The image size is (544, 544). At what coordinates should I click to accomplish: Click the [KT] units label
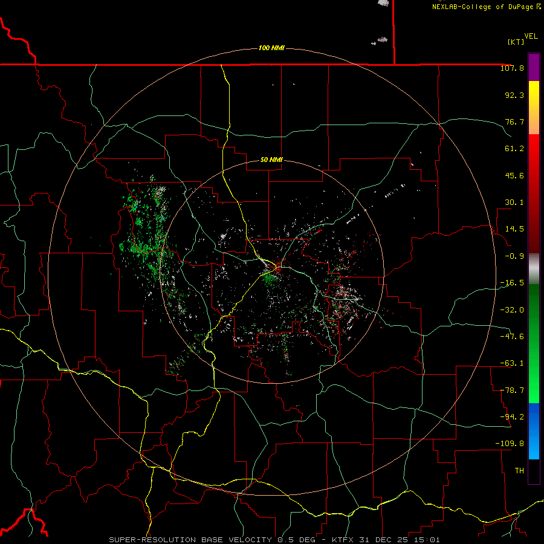pyautogui.click(x=516, y=42)
